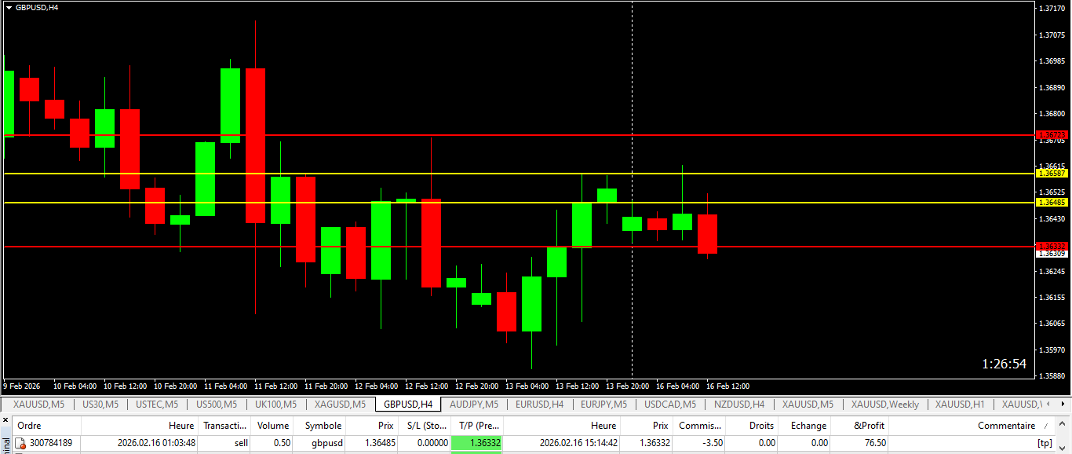This screenshot has width=1072, height=454.
Task: Sort by the Commis... column header
Action: [x=699, y=426]
